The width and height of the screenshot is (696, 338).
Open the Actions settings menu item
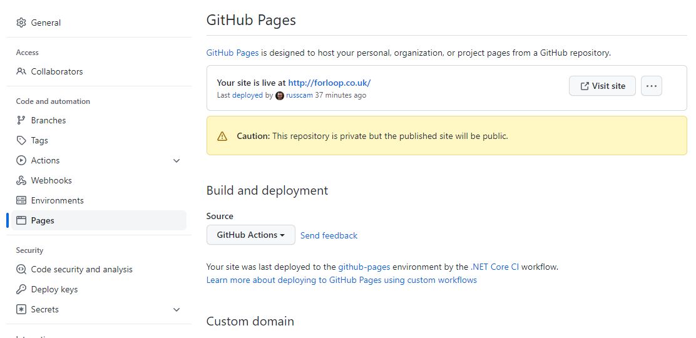[x=46, y=160]
